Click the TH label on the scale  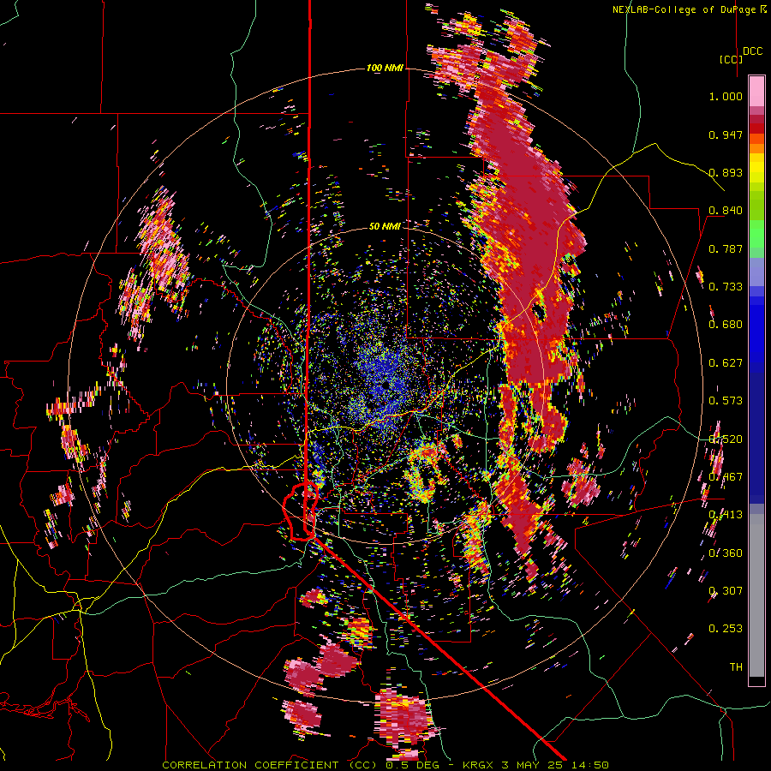736,667
